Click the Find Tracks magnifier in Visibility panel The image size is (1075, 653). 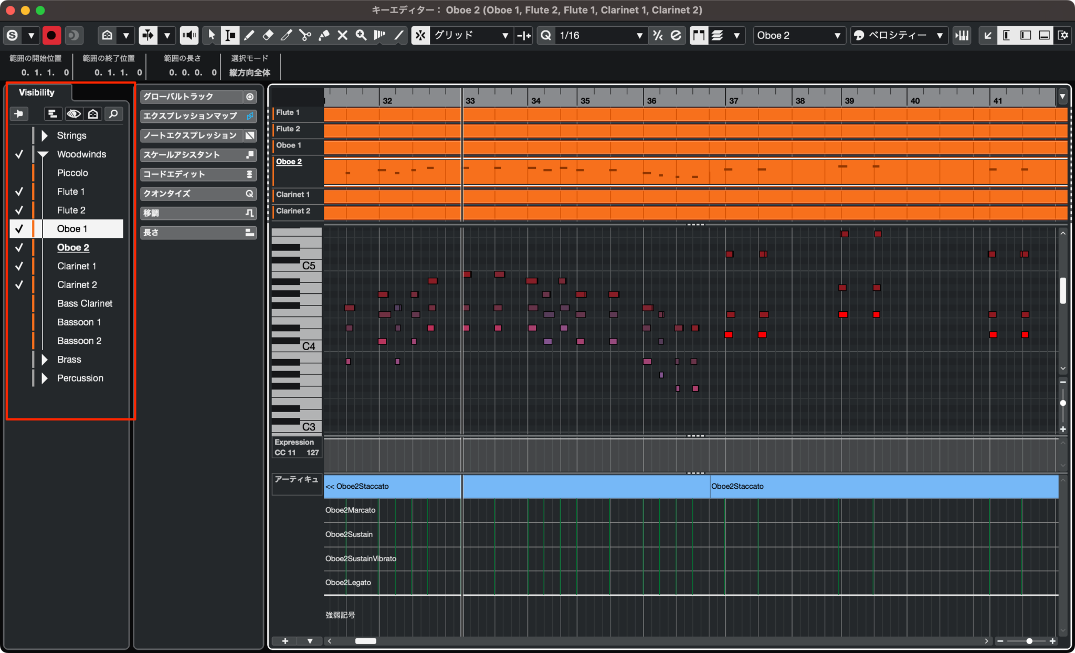pos(114,113)
